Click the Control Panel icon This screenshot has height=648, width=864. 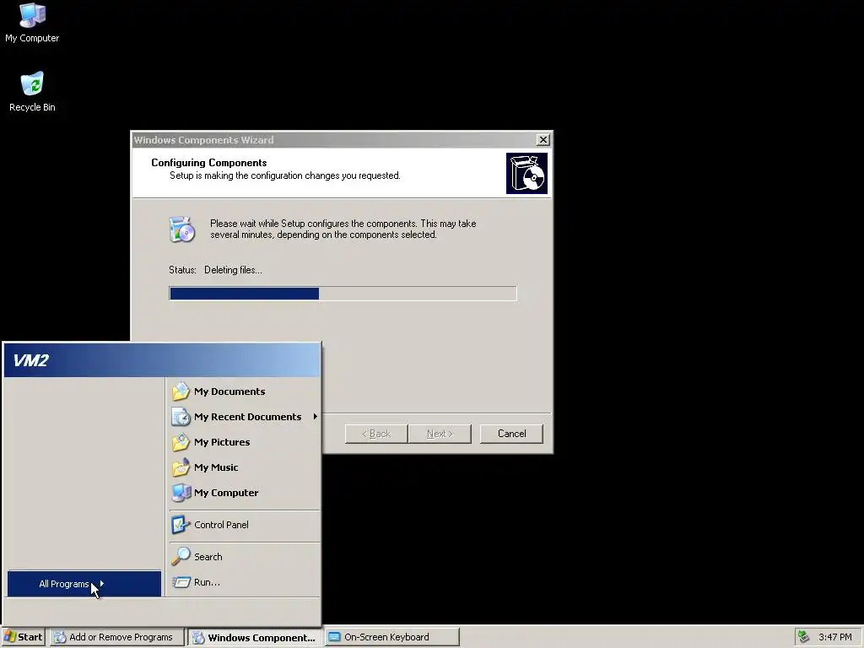click(x=181, y=525)
